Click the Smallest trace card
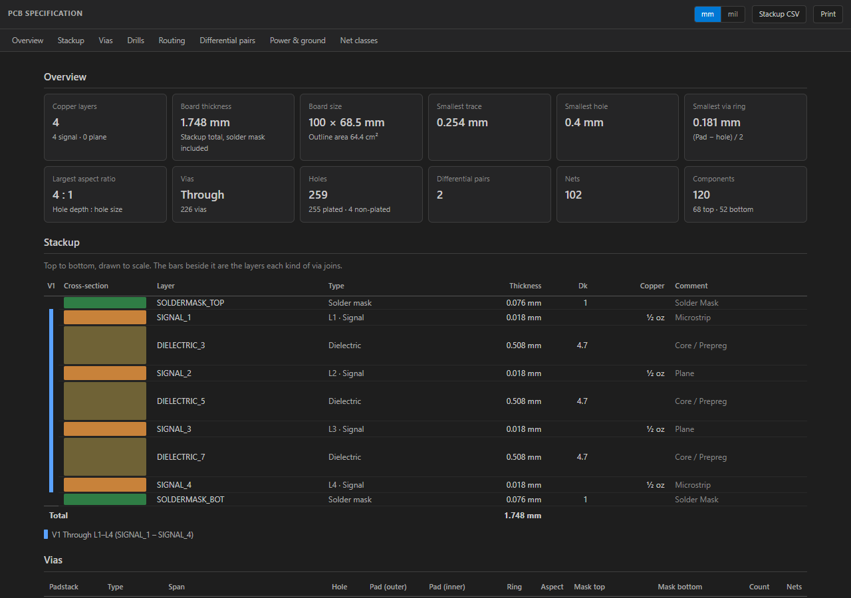The height and width of the screenshot is (598, 851). pyautogui.click(x=489, y=127)
